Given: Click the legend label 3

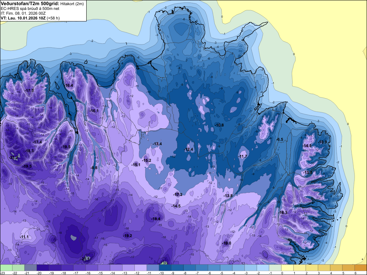Looking at the screenshot, I should click(x=318, y=273).
